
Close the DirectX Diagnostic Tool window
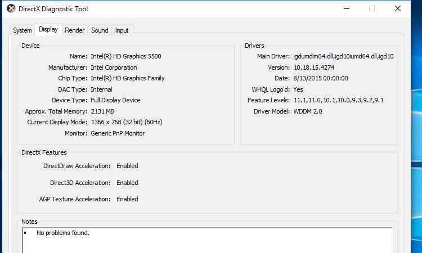(397, 8)
